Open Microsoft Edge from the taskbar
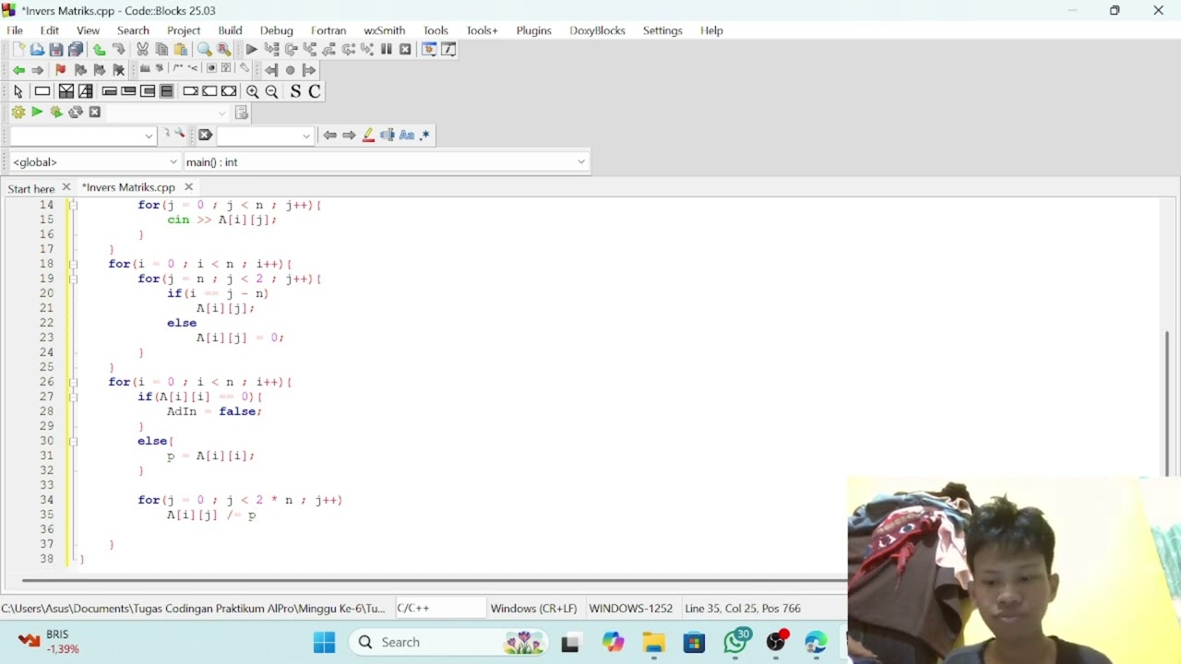The width and height of the screenshot is (1181, 664). click(816, 642)
